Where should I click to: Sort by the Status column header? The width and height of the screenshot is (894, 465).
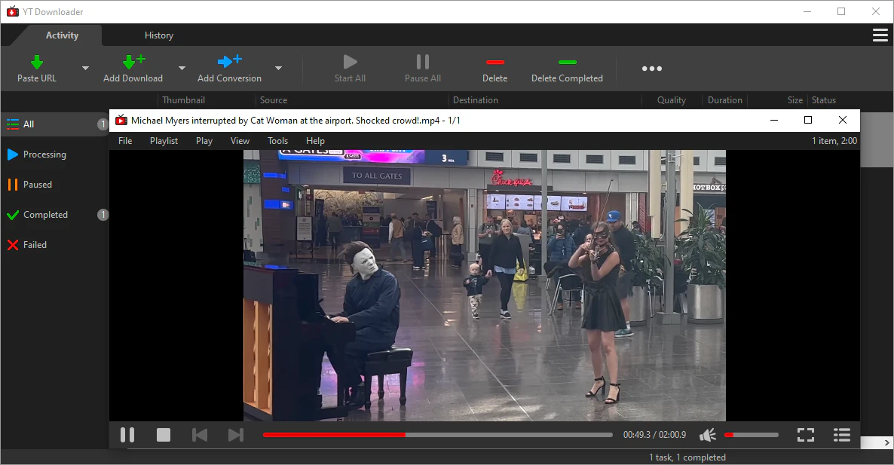click(x=824, y=100)
